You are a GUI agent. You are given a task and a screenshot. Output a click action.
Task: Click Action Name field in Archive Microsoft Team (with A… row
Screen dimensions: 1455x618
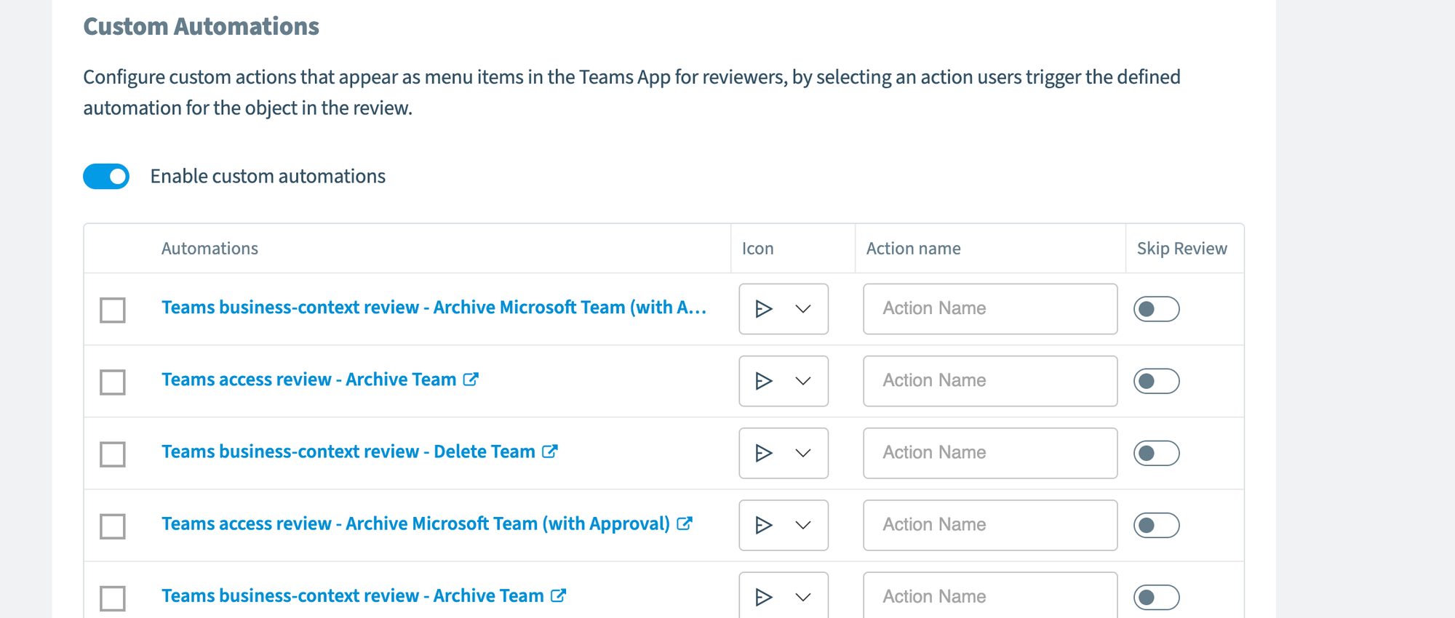pyautogui.click(x=990, y=309)
